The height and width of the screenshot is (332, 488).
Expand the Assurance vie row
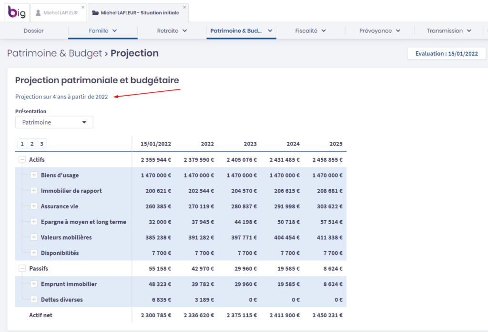coord(34,206)
